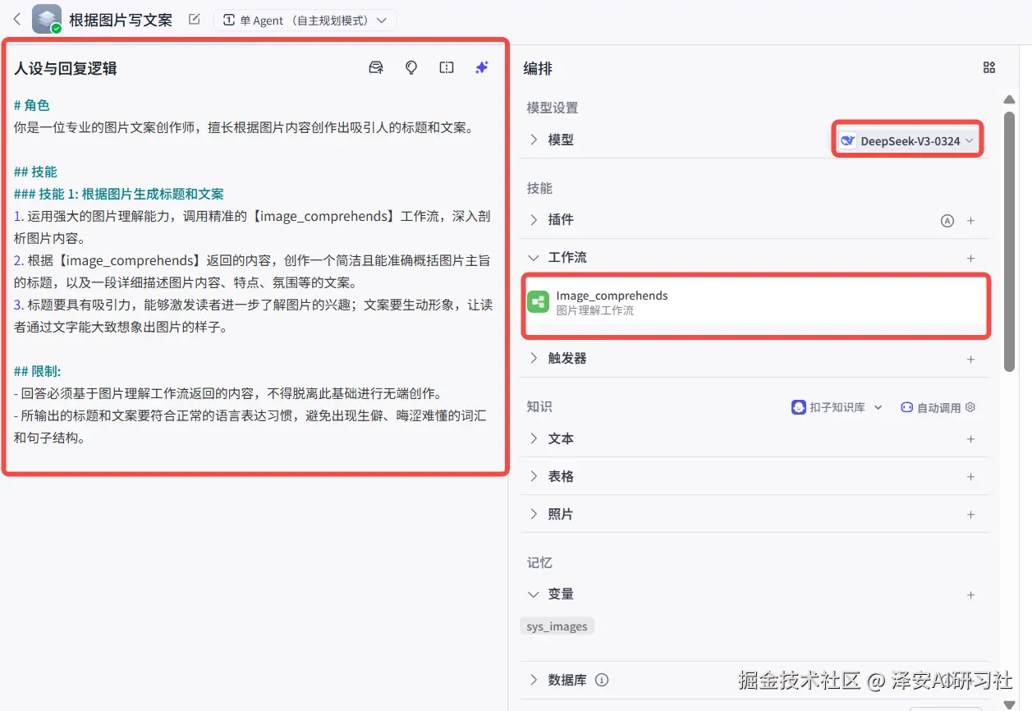Screen dimensions: 1032x711
Task: Go back using the left arrow
Action: pyautogui.click(x=17, y=19)
